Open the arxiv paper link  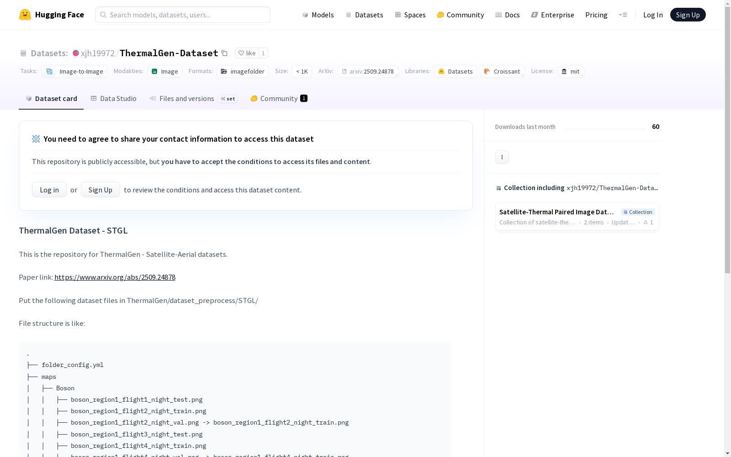click(115, 277)
